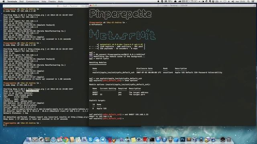Screen dimensions: 257x144
Task: Open the Finestra menu
Action: (x=52, y=1)
